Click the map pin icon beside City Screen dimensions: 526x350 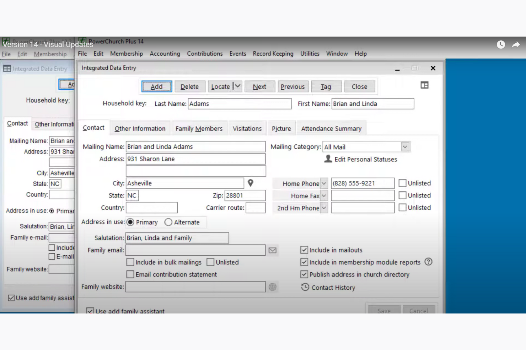coord(251,183)
